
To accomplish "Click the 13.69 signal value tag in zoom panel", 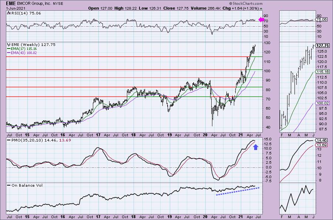I will (321, 145).
